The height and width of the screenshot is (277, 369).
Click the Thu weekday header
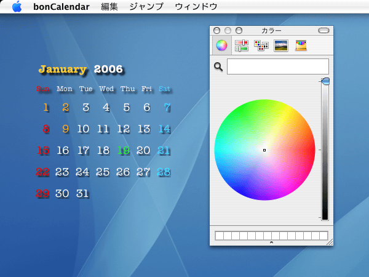tap(128, 89)
